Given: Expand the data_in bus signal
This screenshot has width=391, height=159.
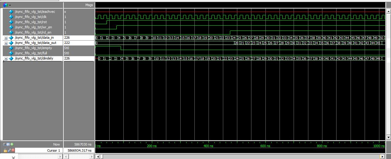Looking at the screenshot, I should [x=6, y=38].
